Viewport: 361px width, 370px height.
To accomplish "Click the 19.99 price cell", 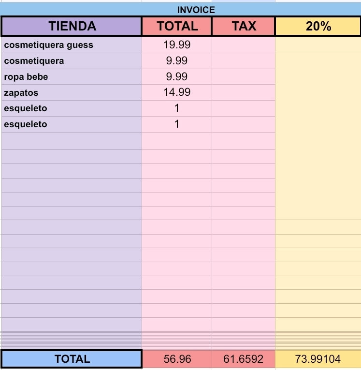I will pos(177,45).
